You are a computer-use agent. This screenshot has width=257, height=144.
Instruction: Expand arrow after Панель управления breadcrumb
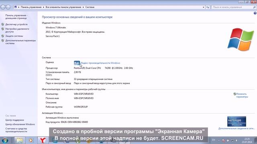(x=43, y=7)
